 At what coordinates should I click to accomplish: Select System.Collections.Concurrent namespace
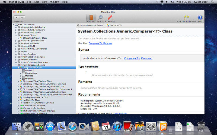pos(34,62)
